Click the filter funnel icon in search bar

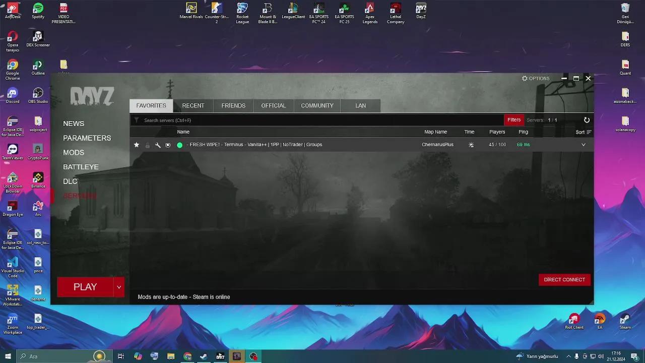coord(137,120)
